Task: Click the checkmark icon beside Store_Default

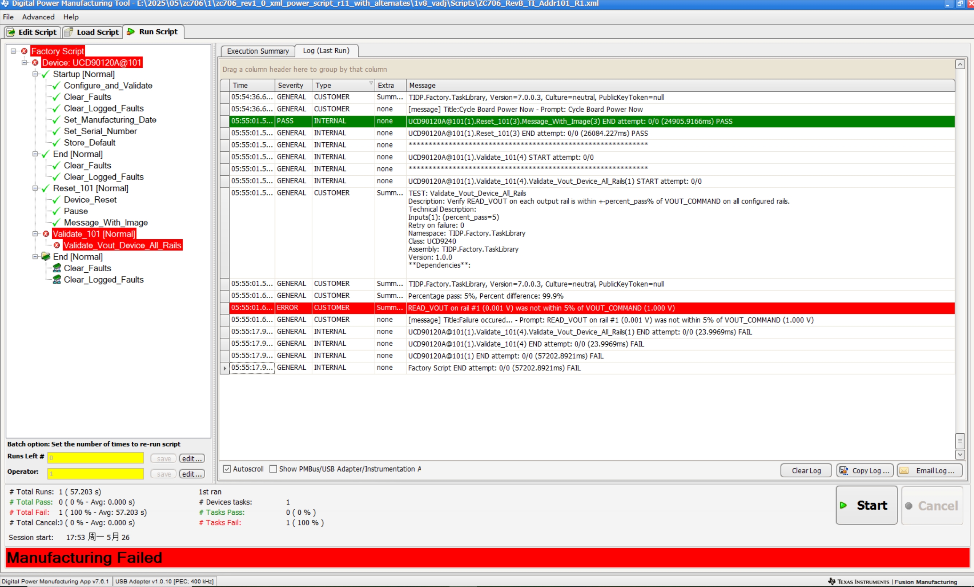Action: (57, 143)
